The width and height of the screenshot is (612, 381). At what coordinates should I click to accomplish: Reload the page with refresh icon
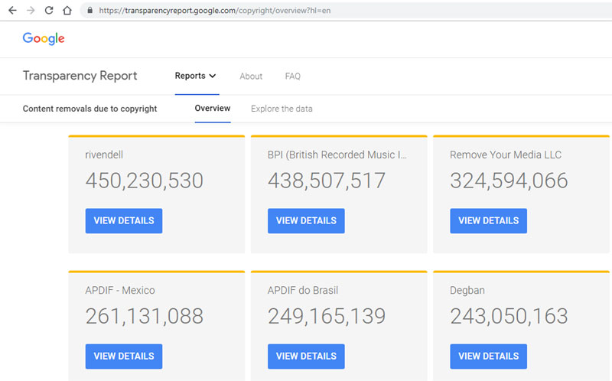tap(49, 11)
